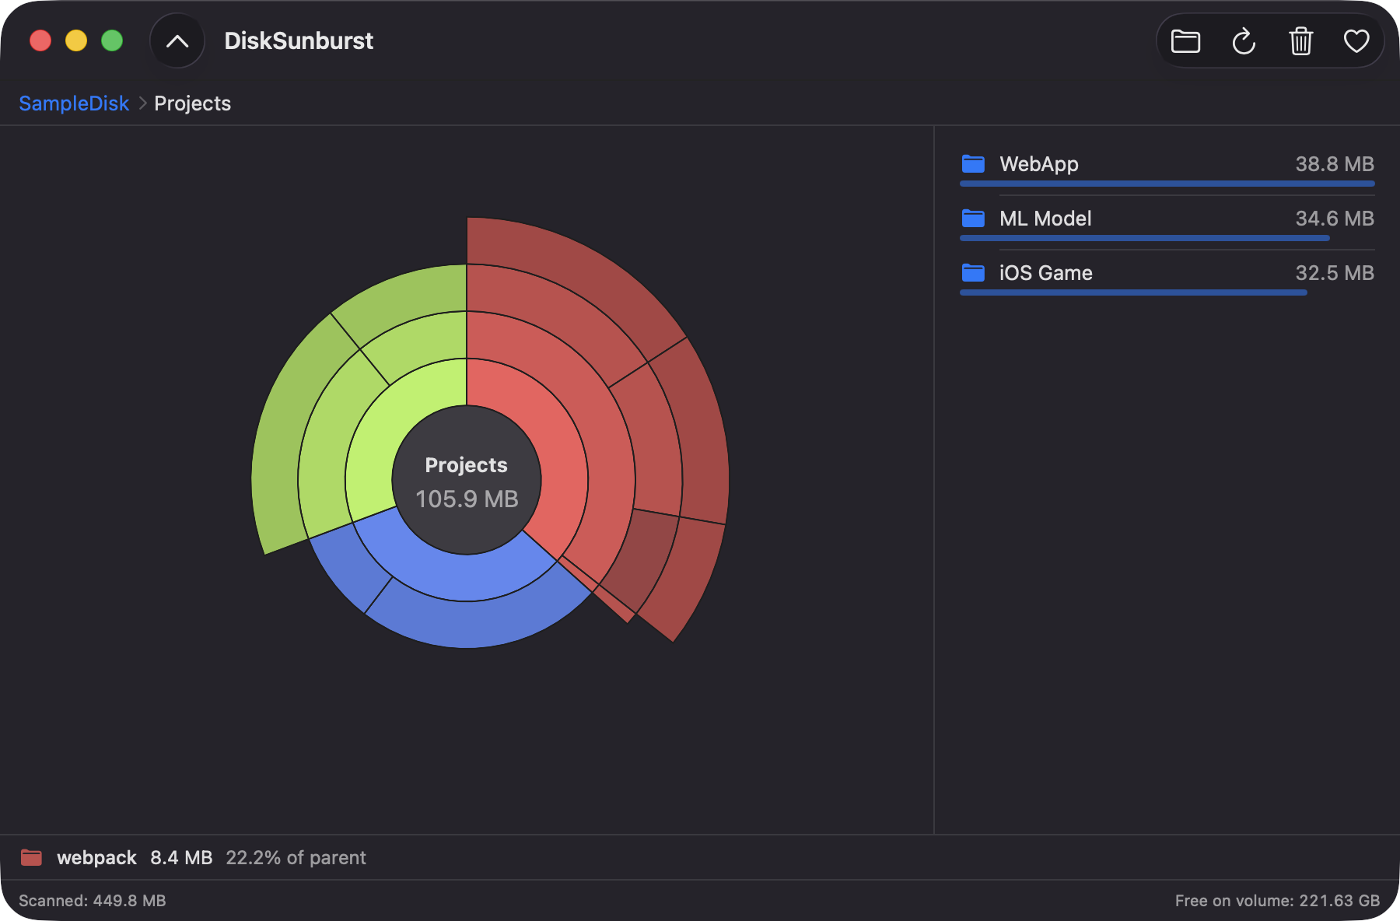Image resolution: width=1400 pixels, height=921 pixels.
Task: Click the WebApp folder icon in list
Action: [973, 164]
